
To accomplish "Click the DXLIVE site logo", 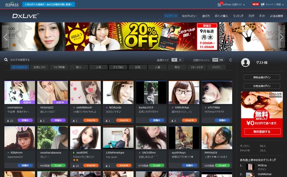I will point(25,16).
